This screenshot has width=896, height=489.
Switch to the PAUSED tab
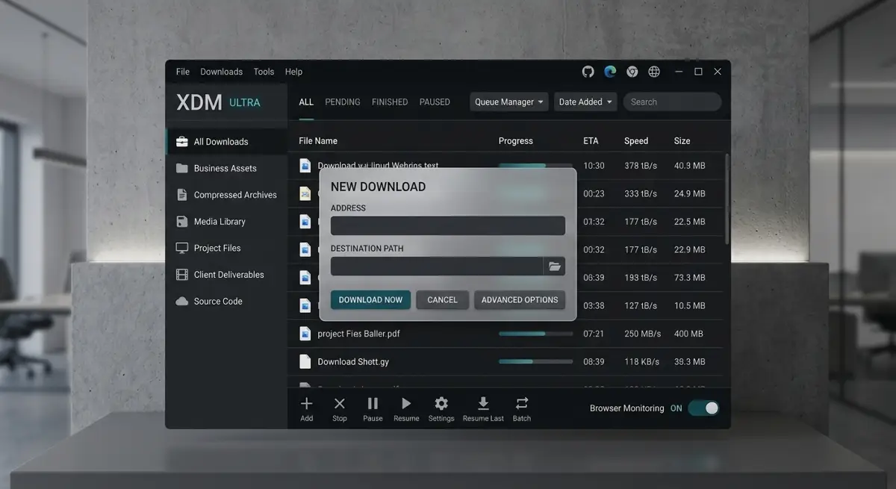click(x=435, y=102)
